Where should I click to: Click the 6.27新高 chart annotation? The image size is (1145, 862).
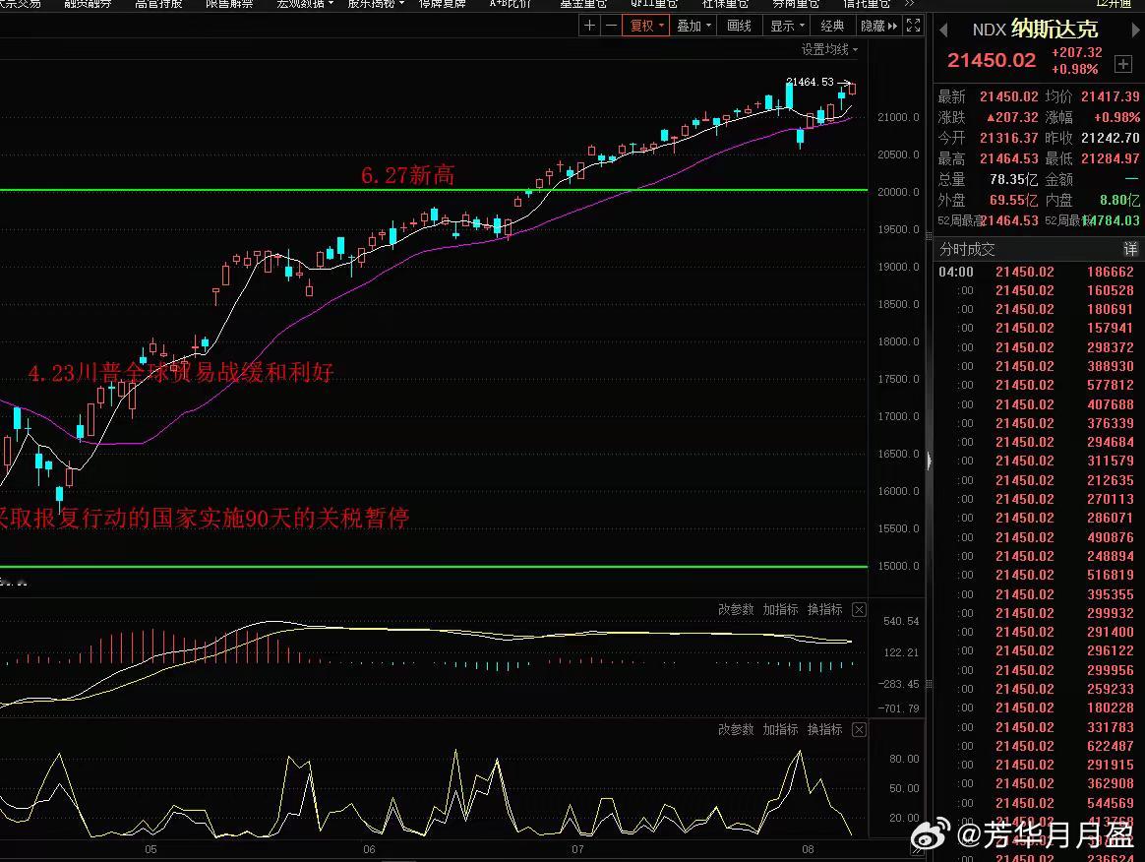[x=407, y=174]
